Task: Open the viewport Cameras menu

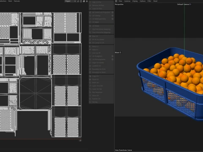Action: (x=127, y=1)
